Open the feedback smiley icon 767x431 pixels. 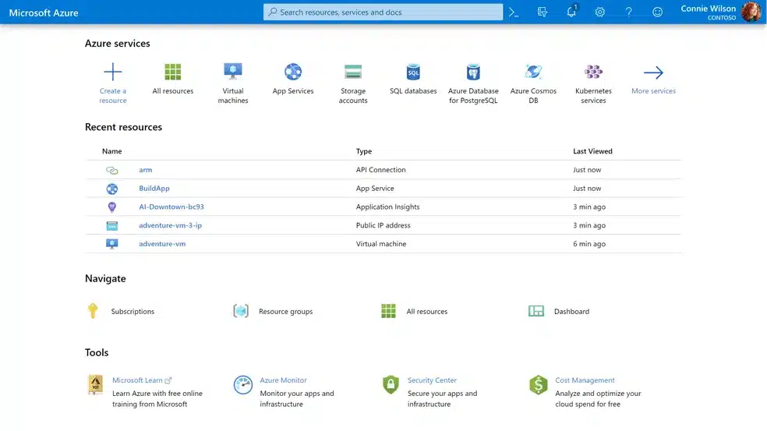(657, 12)
